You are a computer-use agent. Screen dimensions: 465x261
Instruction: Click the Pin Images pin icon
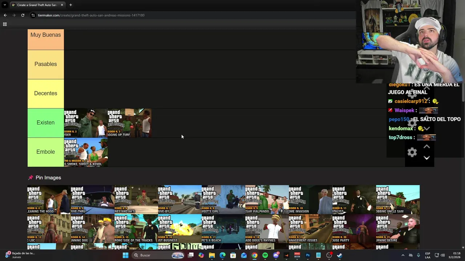tap(31, 178)
